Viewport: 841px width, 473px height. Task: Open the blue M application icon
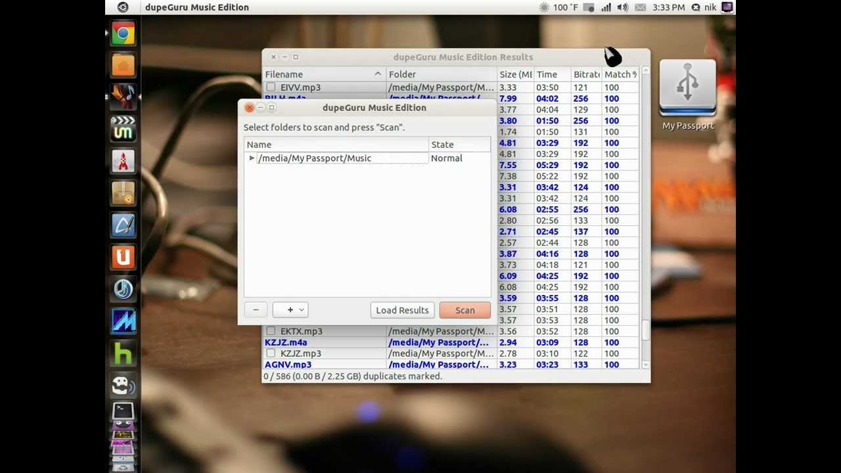[x=123, y=321]
